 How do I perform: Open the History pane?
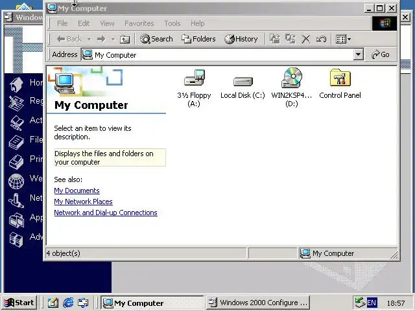(x=241, y=39)
